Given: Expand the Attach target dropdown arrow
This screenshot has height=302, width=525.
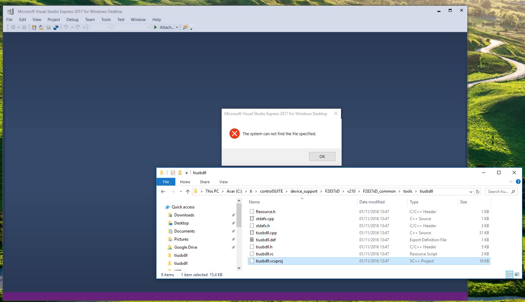Looking at the screenshot, I should pos(177,27).
